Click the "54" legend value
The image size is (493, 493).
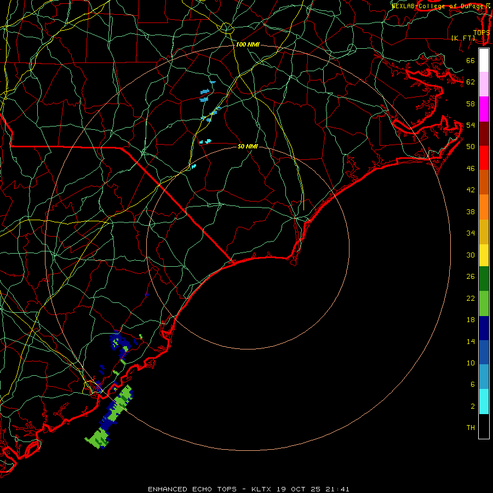tap(471, 125)
